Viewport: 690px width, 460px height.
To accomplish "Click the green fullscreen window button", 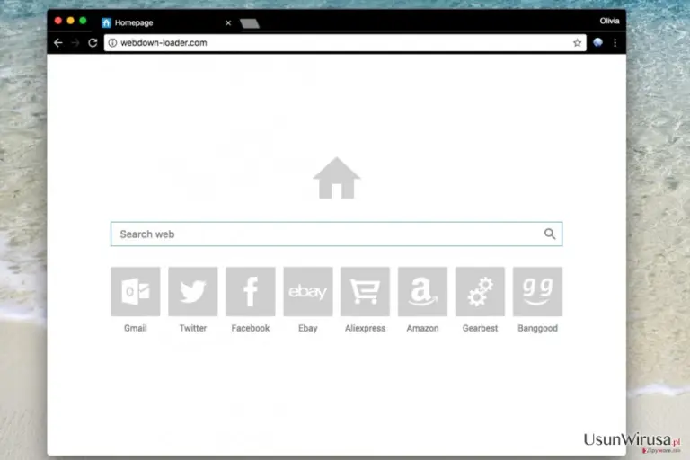I will coord(83,21).
